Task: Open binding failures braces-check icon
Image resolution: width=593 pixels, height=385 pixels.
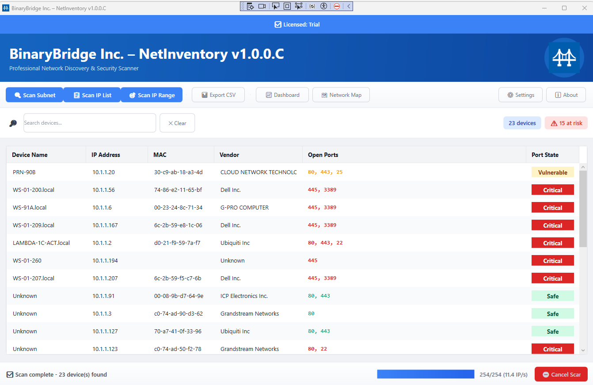Action: click(x=312, y=6)
